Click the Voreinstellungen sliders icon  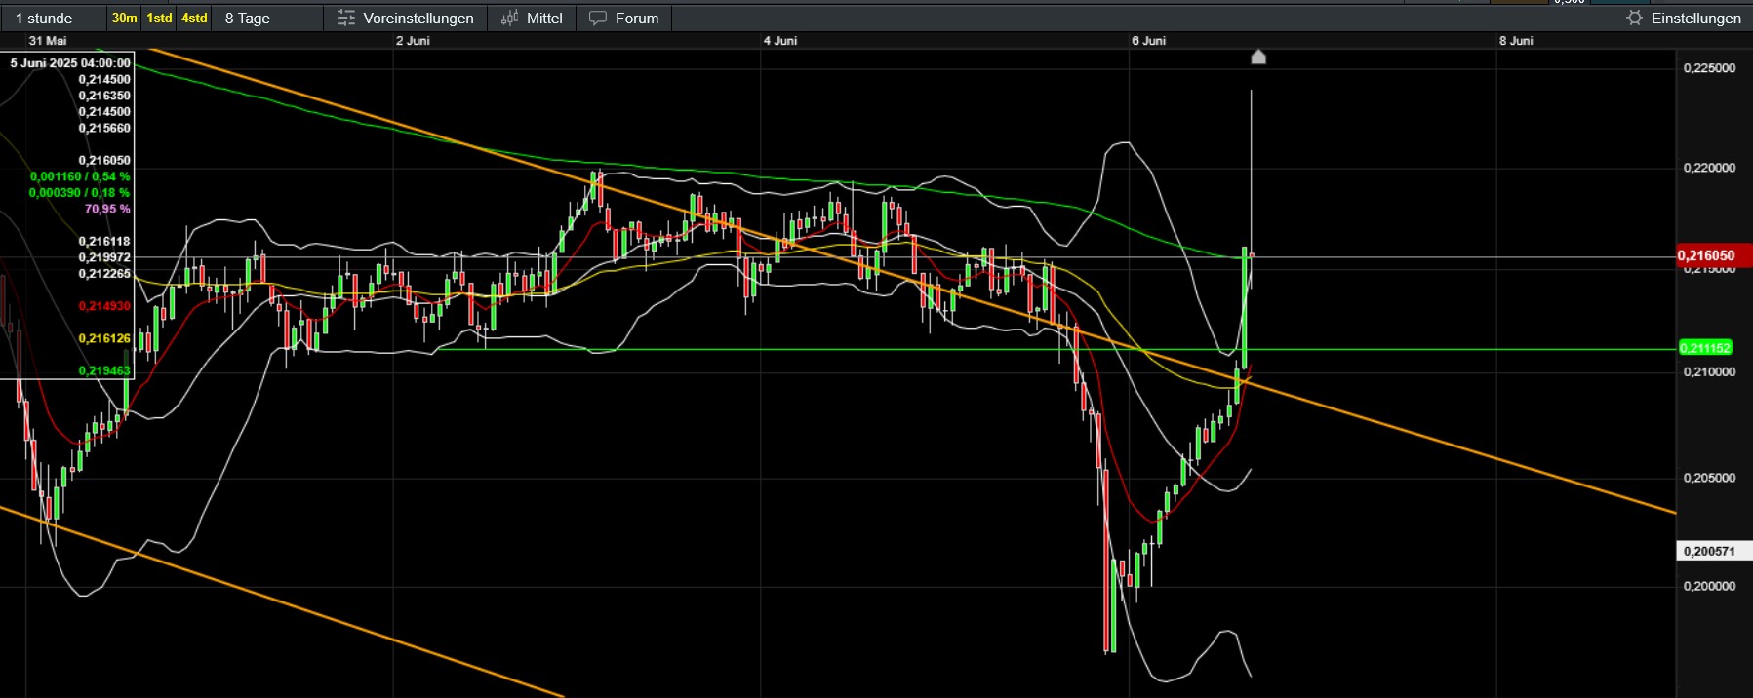tap(345, 18)
